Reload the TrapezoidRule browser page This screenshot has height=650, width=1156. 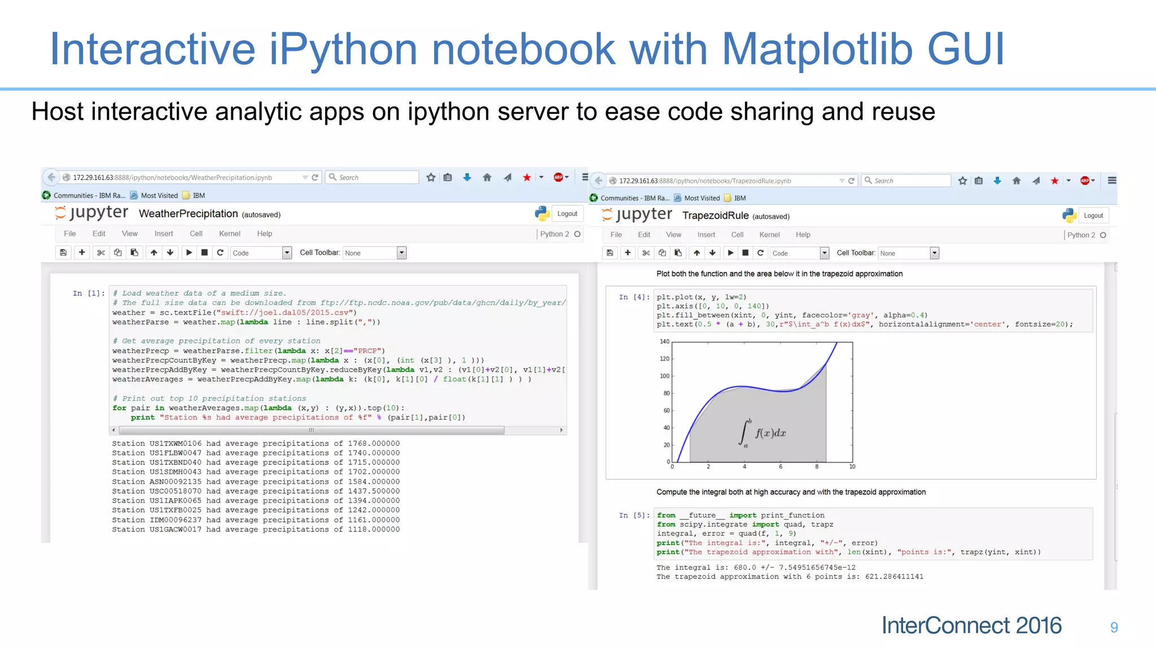tap(851, 181)
